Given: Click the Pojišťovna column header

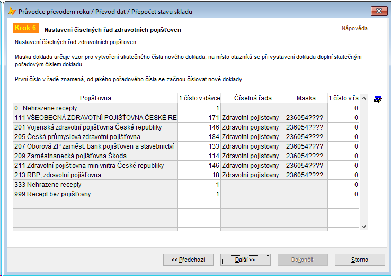Looking at the screenshot, I should coord(95,98).
